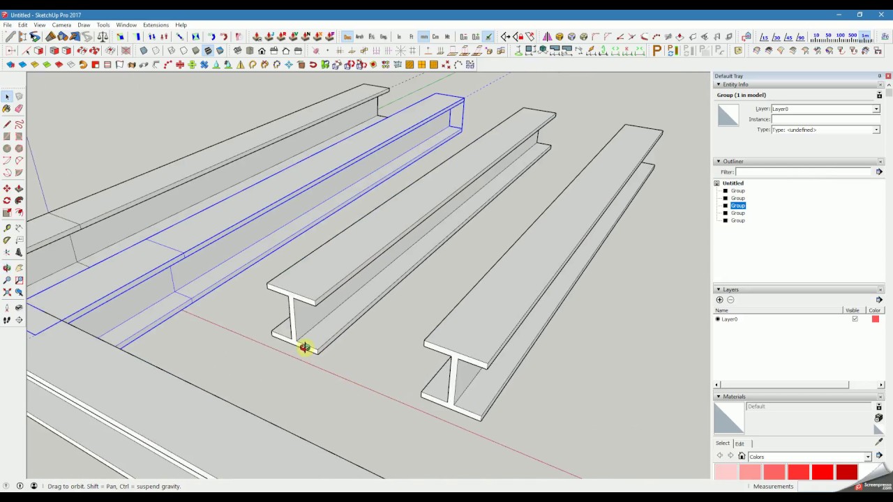Collapse the Entity Info panel

[x=719, y=84]
